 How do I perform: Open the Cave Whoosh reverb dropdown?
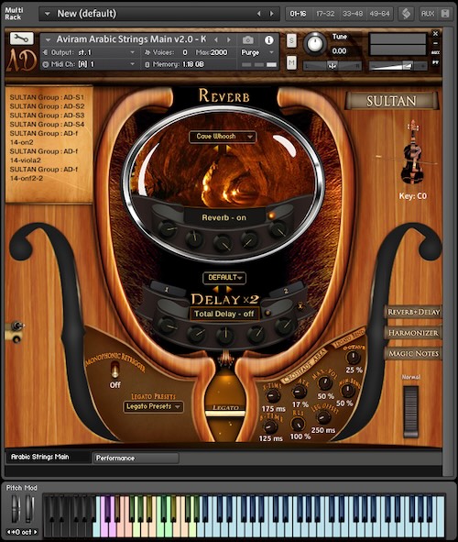pyautogui.click(x=223, y=137)
